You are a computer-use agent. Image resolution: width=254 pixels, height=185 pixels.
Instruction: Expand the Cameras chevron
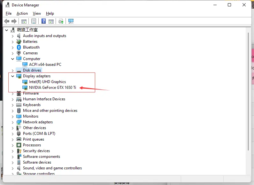[x=13, y=53]
